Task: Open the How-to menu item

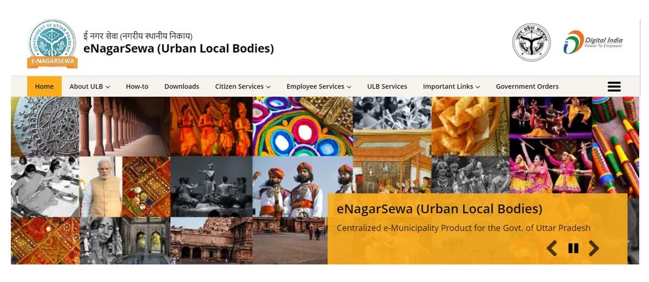Action: (137, 86)
